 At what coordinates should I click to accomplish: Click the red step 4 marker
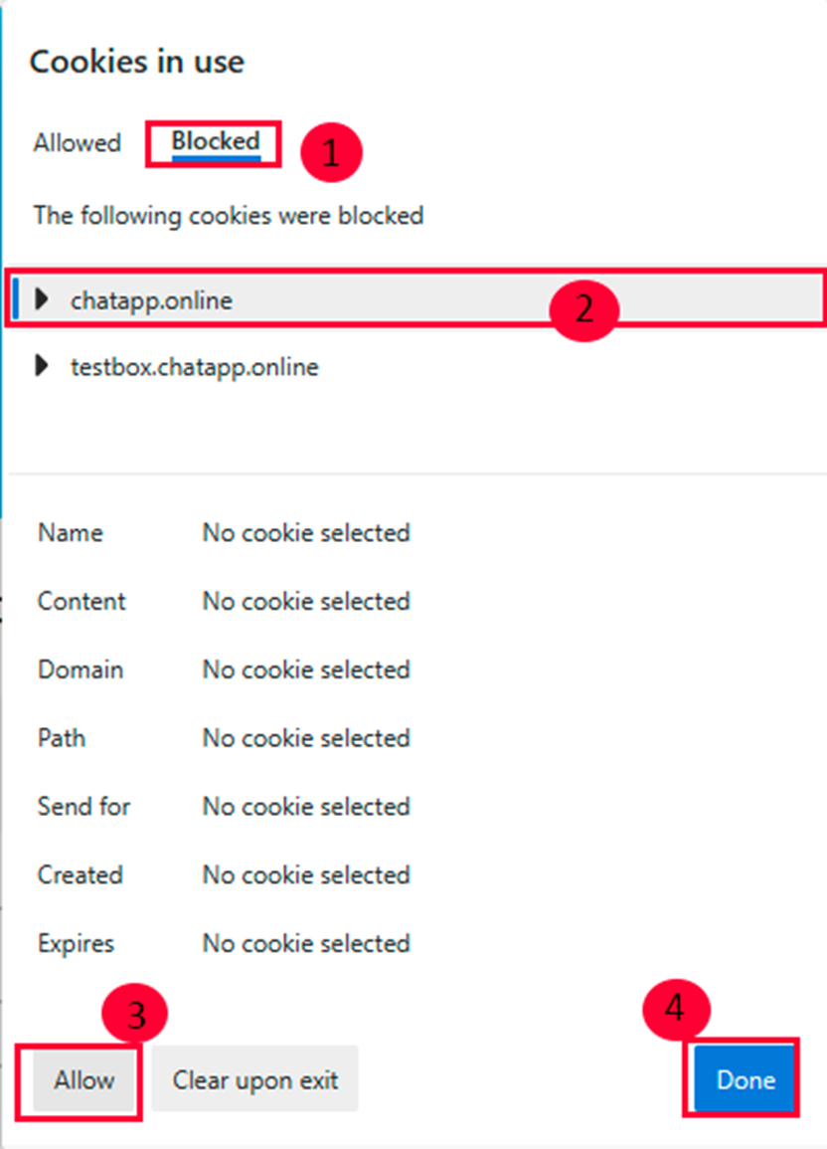coord(676,1009)
